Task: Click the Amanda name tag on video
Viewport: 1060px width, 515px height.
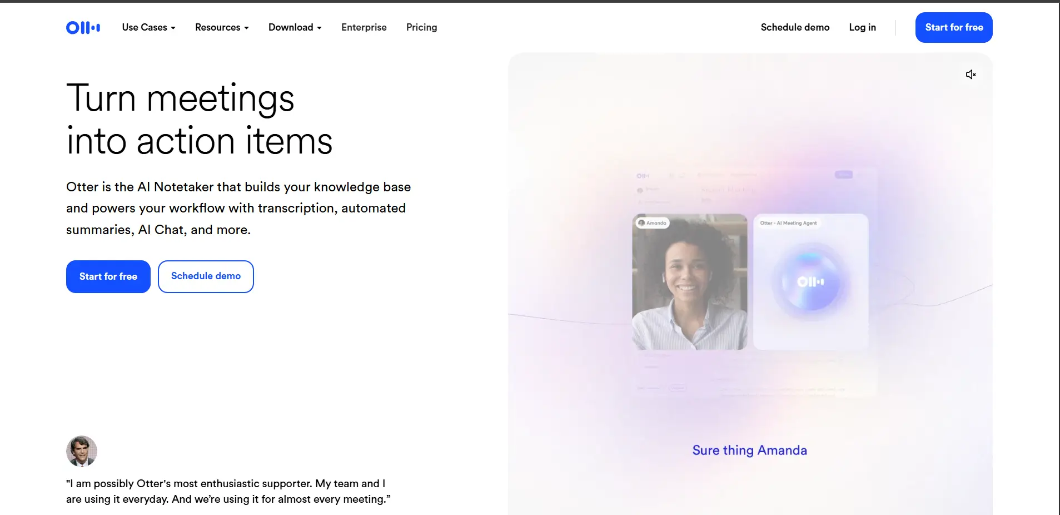Action: click(653, 223)
